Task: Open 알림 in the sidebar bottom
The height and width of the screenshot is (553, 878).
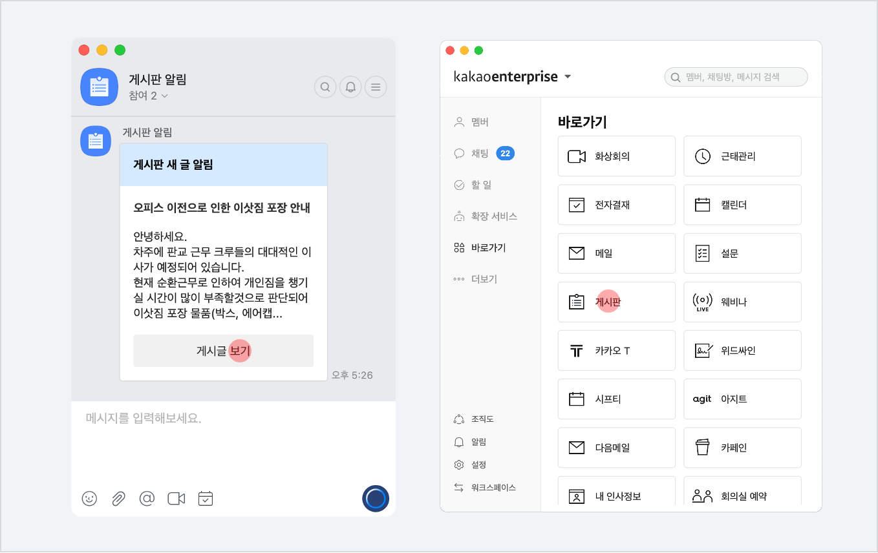Action: 470,442
